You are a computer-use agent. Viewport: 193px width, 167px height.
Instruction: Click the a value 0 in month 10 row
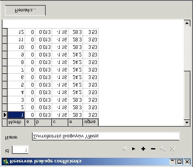pyautogui.click(x=30, y=47)
